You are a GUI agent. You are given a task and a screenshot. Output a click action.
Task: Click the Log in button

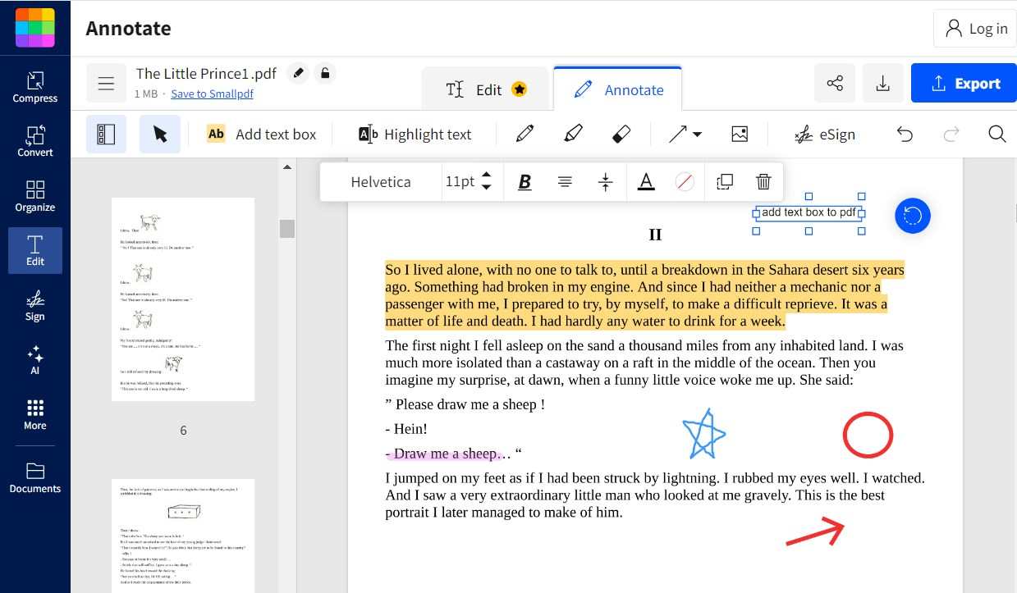975,28
